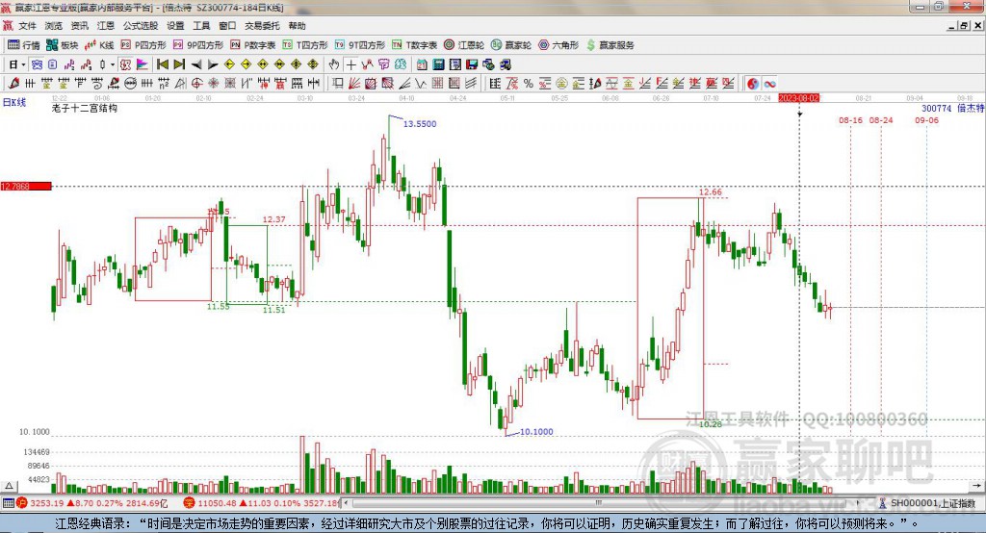Select the percent % tool icon
The height and width of the screenshot is (533, 986).
point(529,84)
